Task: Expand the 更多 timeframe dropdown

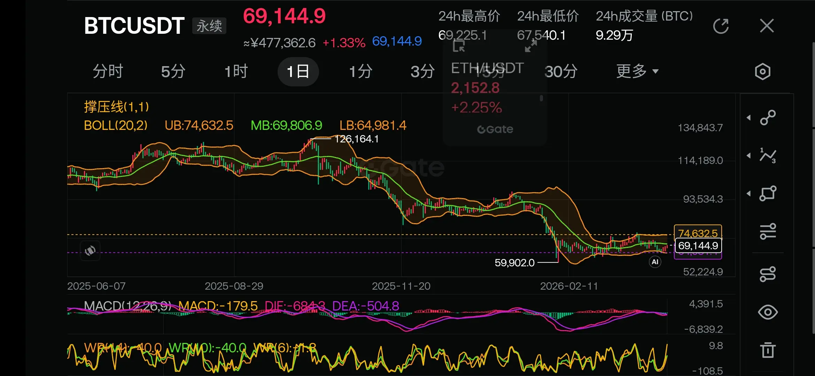Action: click(637, 72)
